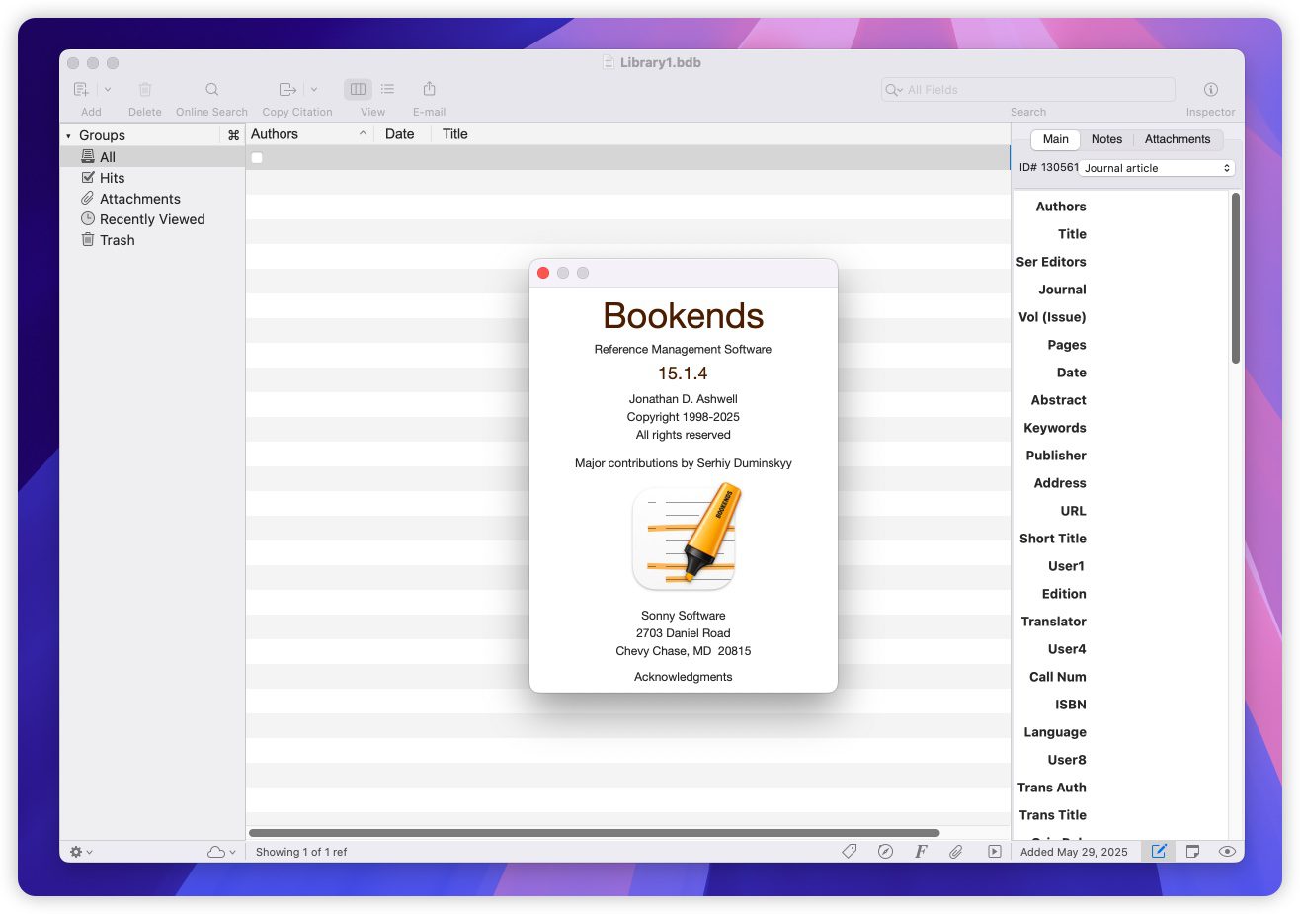Viewport: 1300px width, 914px height.
Task: Click the Call Num field label
Action: (1057, 677)
